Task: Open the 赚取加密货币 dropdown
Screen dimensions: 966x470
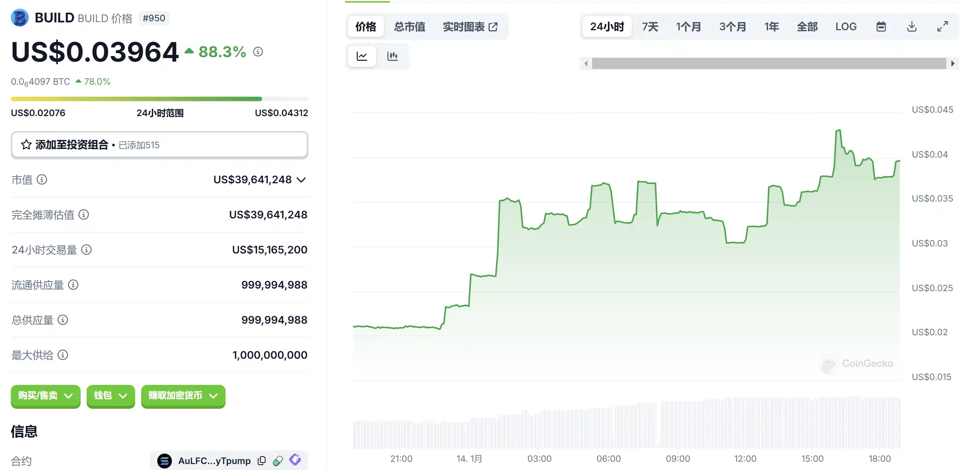Action: coord(183,395)
